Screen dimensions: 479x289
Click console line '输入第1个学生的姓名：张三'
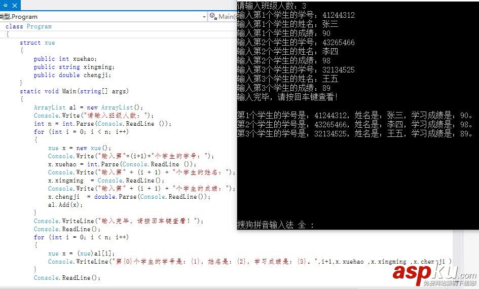pyautogui.click(x=288, y=24)
